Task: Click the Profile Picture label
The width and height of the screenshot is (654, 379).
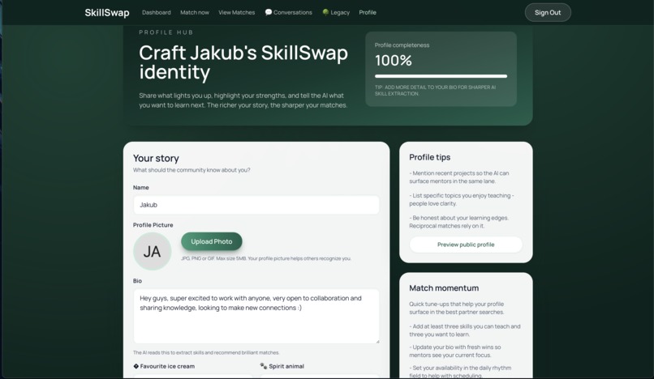Action: tap(153, 225)
